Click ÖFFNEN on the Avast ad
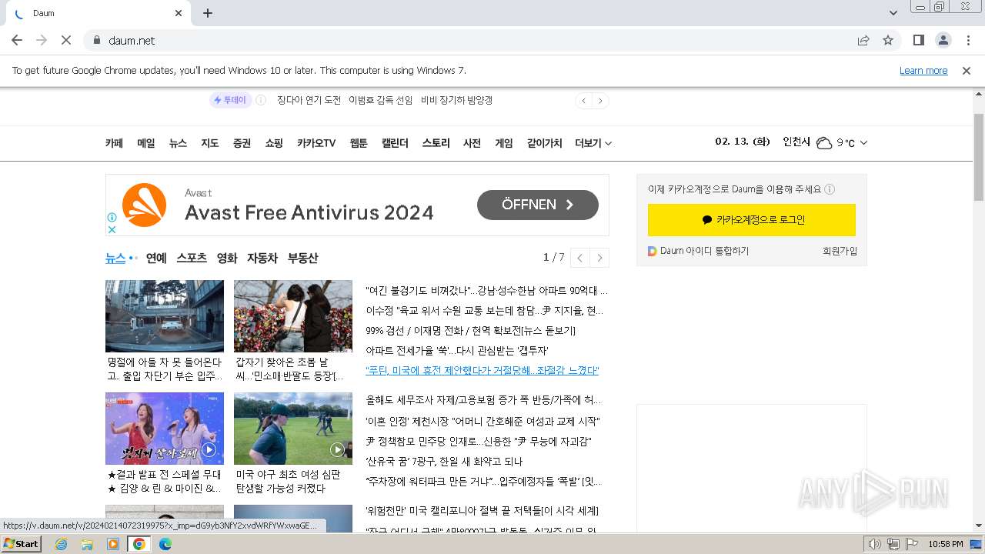This screenshot has height=554, width=985. pos(538,205)
